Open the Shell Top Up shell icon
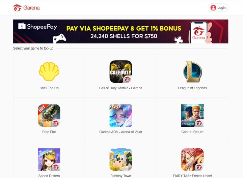This screenshot has width=243, height=178. tap(49, 71)
